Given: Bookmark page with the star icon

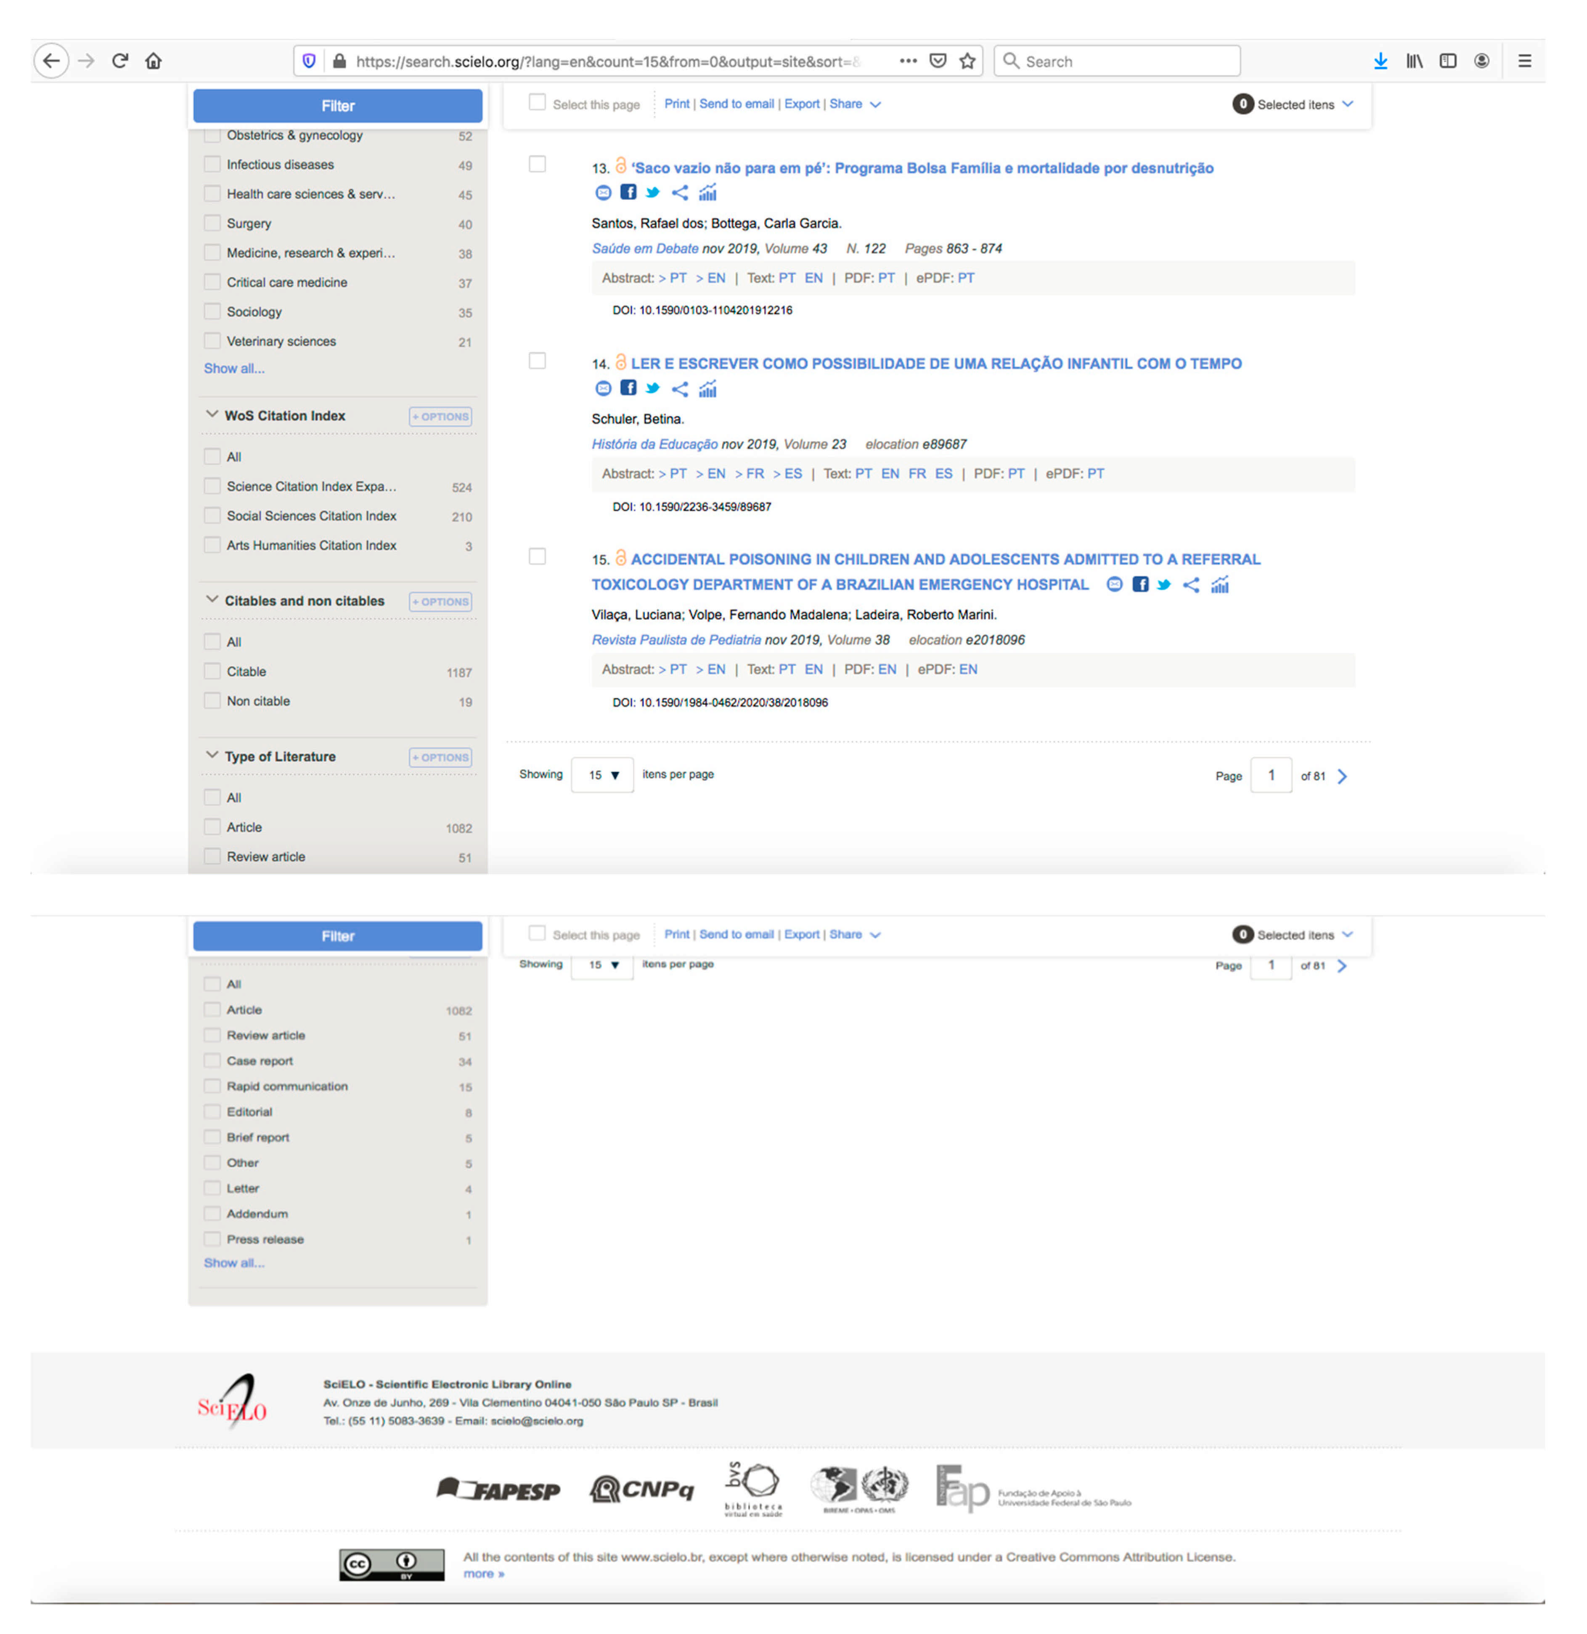Looking at the screenshot, I should click(x=967, y=61).
